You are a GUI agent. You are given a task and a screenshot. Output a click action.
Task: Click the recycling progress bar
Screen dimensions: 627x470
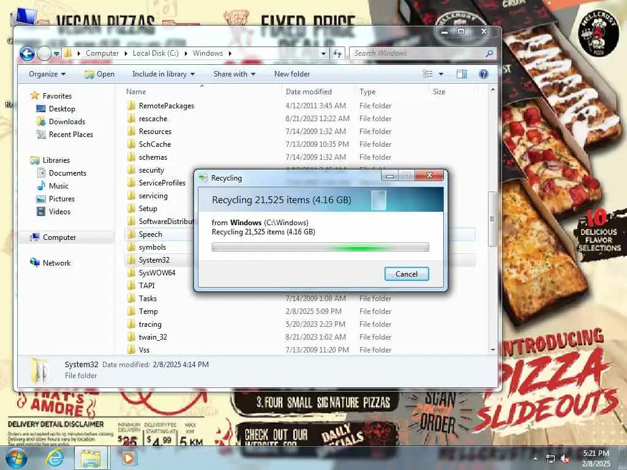(320, 247)
